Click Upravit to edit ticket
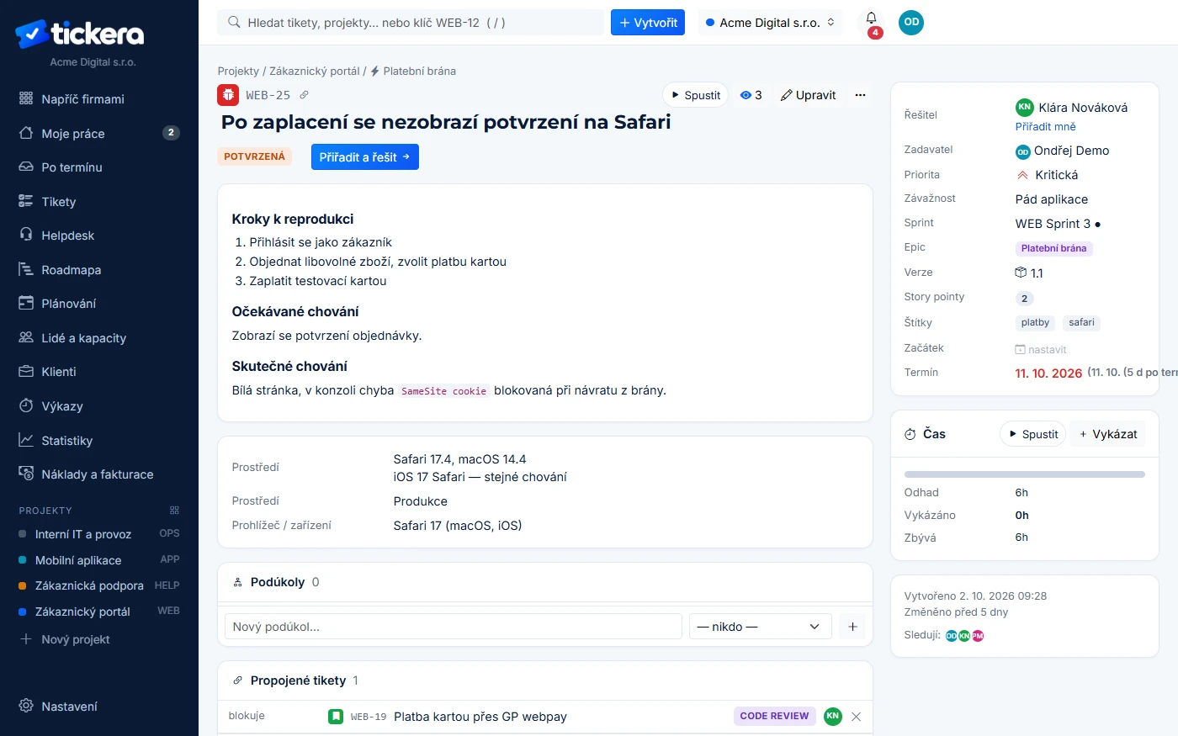 (808, 95)
